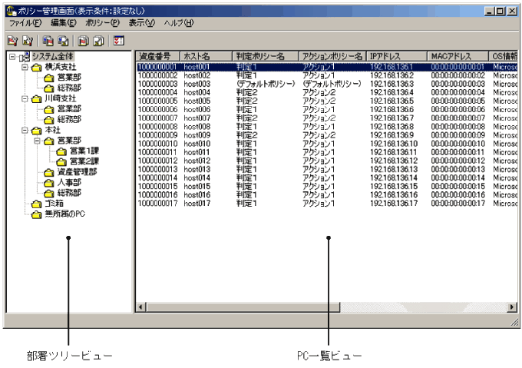Image resolution: width=522 pixels, height=368 pixels.
Task: Open the 表示(V) menu
Action: click(142, 23)
